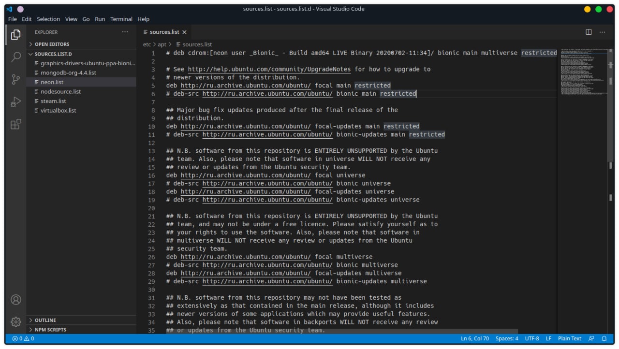This screenshot has height=349, width=619.
Task: Open the Source Control view
Action: [15, 80]
